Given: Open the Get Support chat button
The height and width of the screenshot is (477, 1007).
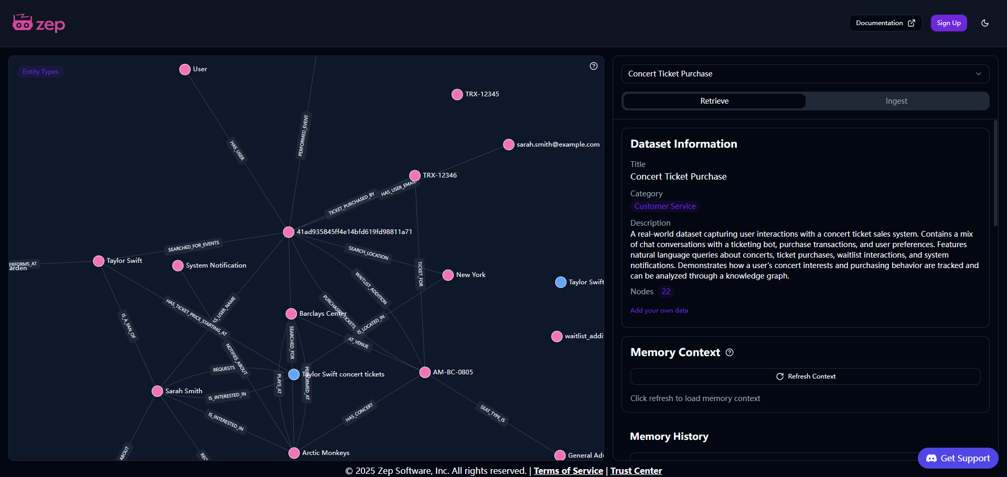Looking at the screenshot, I should (958, 458).
